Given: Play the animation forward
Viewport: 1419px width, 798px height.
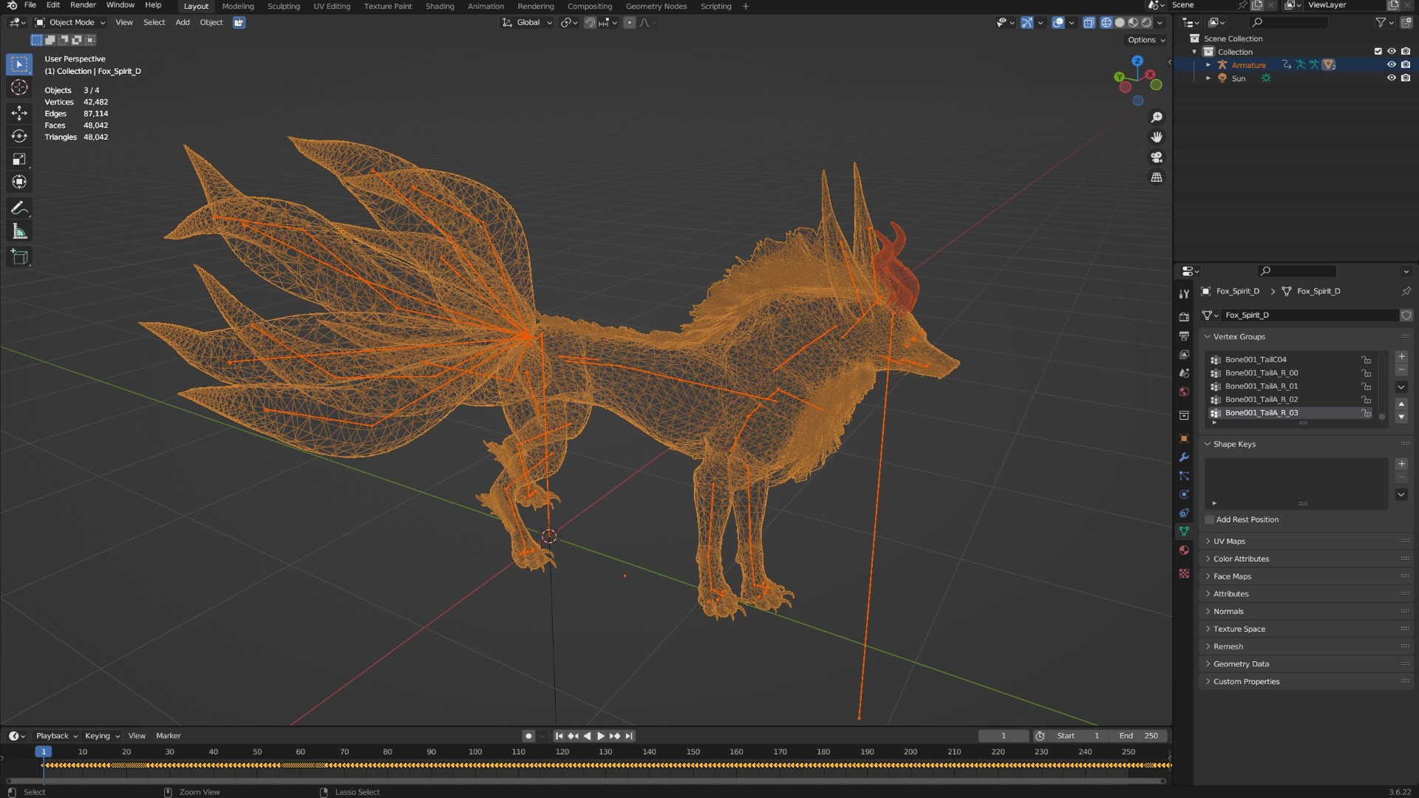Looking at the screenshot, I should click(x=601, y=736).
